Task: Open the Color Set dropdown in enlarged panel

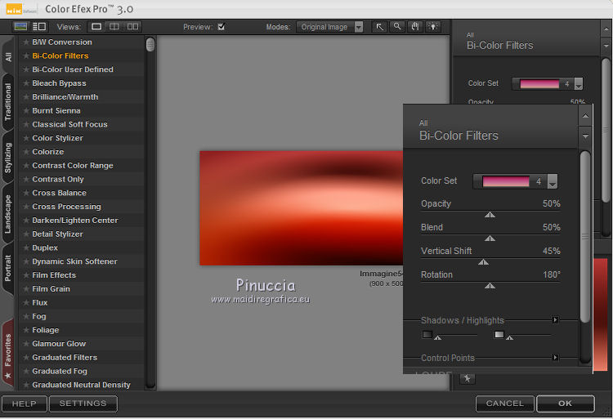Action: pos(552,181)
